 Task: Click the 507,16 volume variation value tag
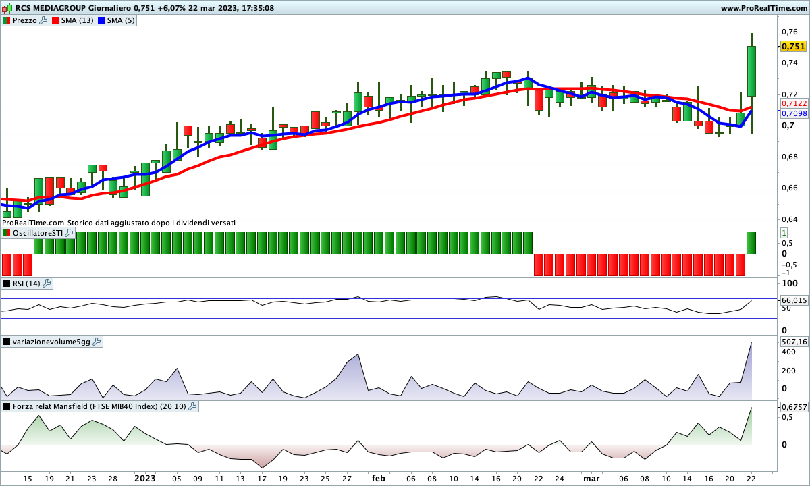(794, 342)
